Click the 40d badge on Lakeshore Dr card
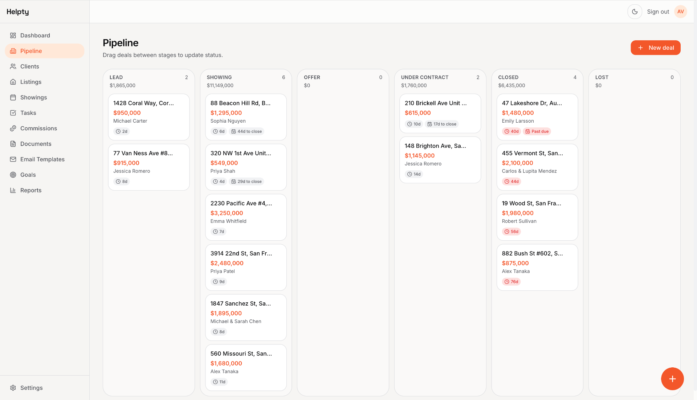Image resolution: width=697 pixels, height=400 pixels. pyautogui.click(x=511, y=131)
